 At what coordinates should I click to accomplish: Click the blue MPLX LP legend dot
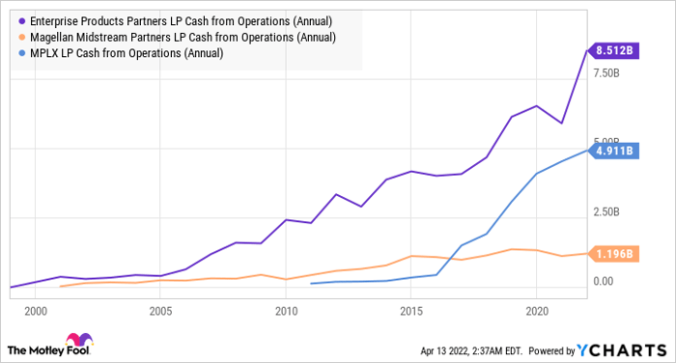(x=22, y=53)
